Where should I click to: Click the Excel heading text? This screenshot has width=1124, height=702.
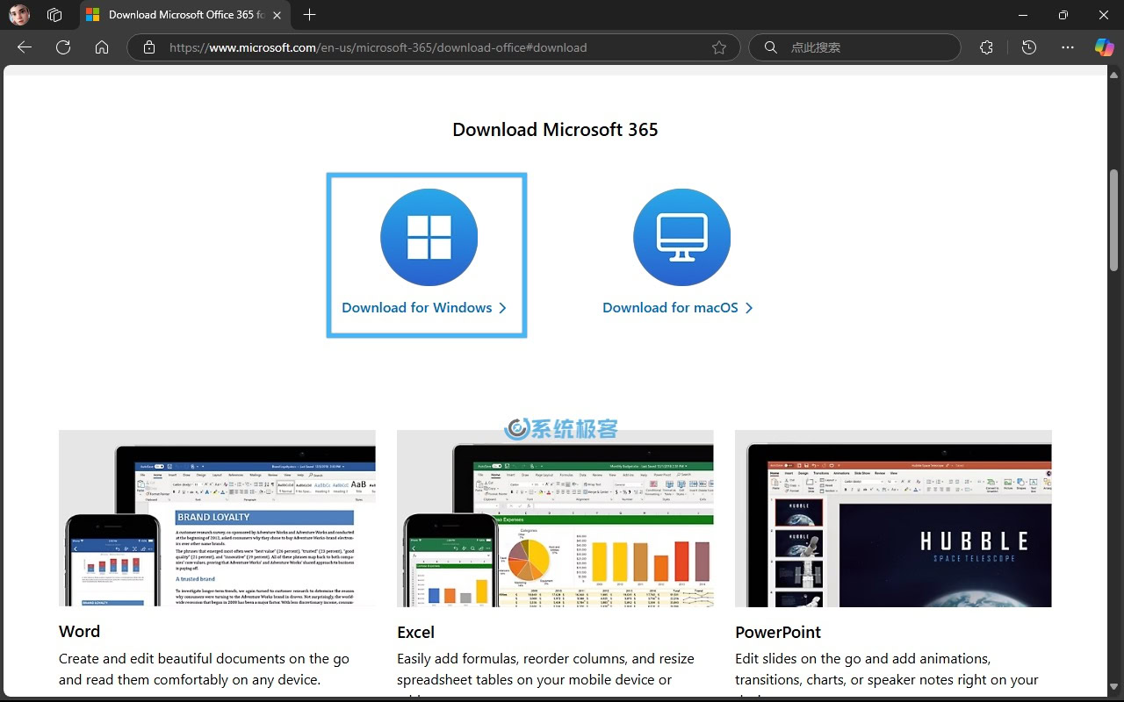click(415, 632)
